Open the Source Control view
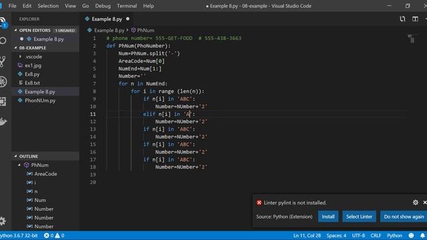This screenshot has height=240, width=427. (x=3, y=61)
